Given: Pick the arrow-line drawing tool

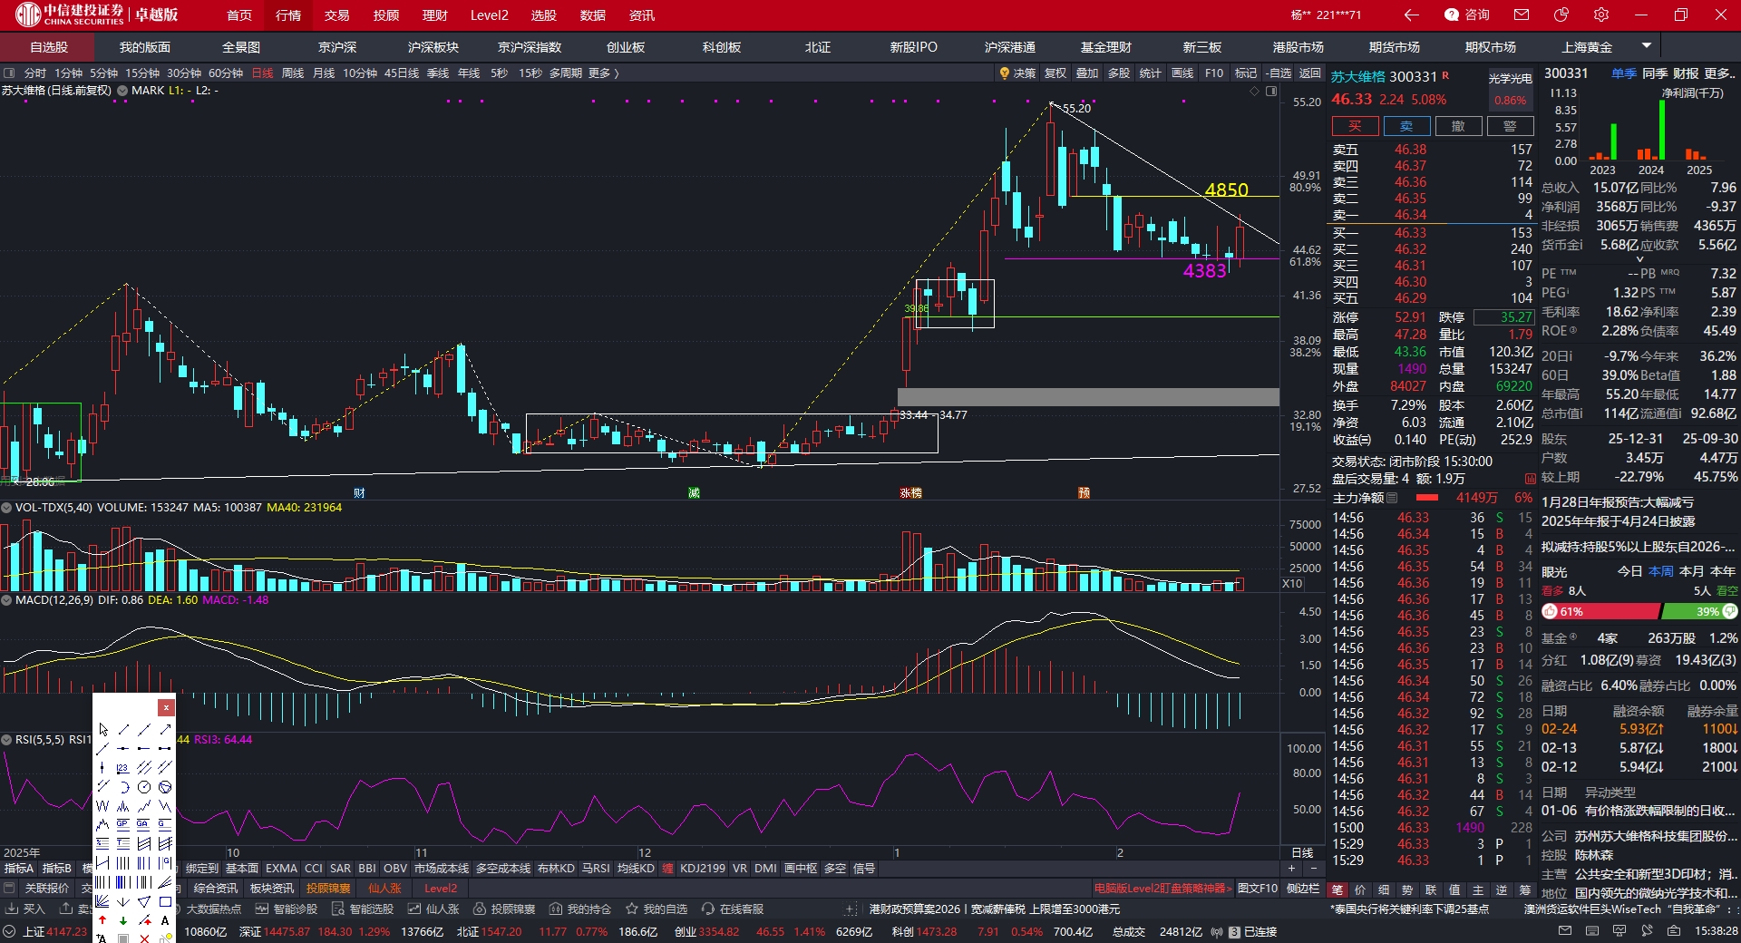Looking at the screenshot, I should [x=165, y=729].
